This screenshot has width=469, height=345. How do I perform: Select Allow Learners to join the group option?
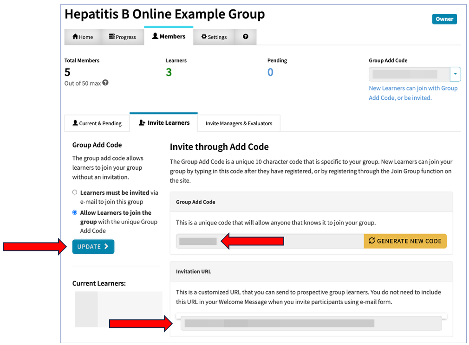(x=75, y=213)
